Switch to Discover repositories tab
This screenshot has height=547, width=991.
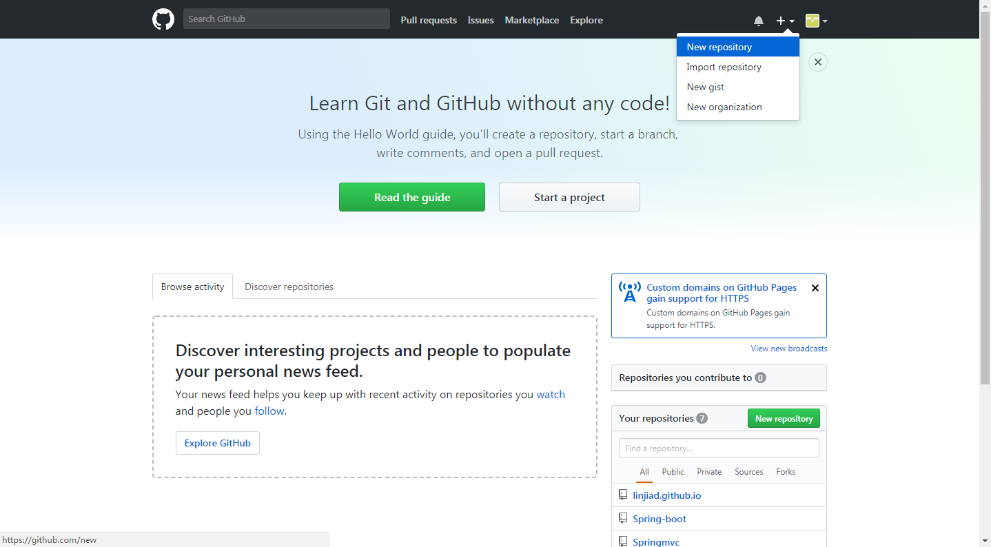(289, 287)
